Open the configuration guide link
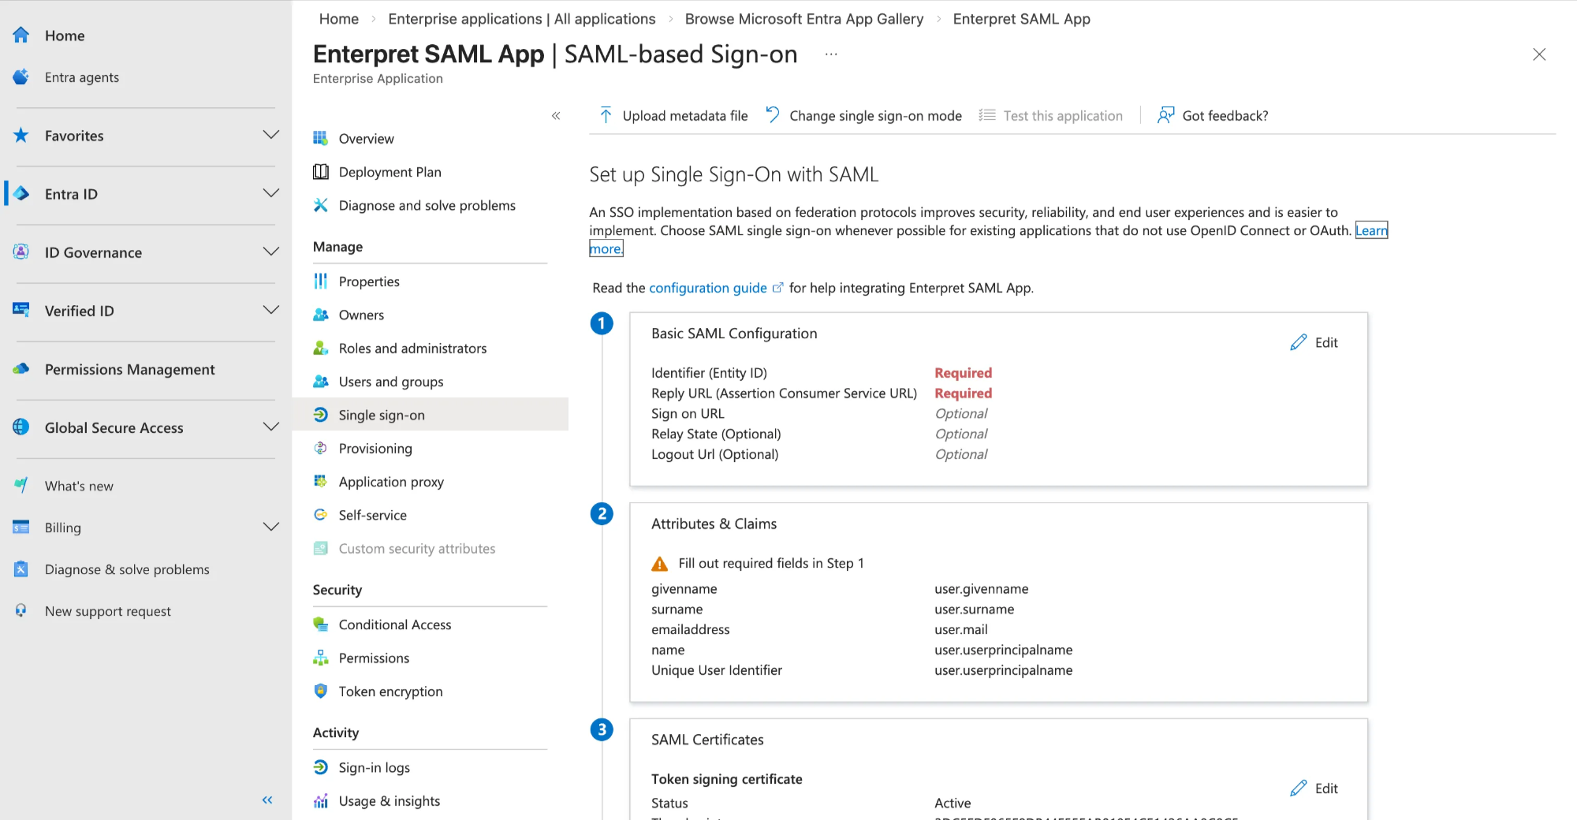The width and height of the screenshot is (1577, 820). [x=708, y=288]
